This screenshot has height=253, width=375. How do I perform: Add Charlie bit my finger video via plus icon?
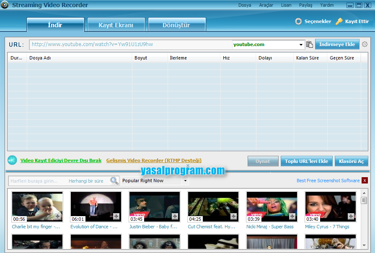tap(57, 216)
